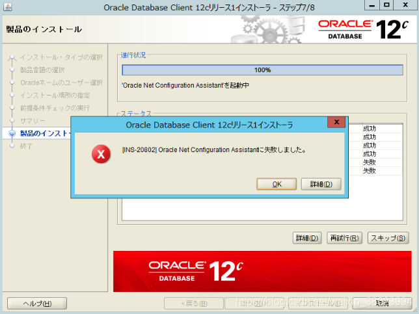The width and height of the screenshot is (419, 314).
Task: Click the 製品のインストール step bullet icon
Action: (x=12, y=133)
